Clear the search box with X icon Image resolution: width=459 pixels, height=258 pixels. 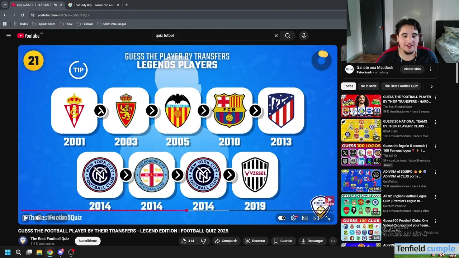pyautogui.click(x=276, y=35)
